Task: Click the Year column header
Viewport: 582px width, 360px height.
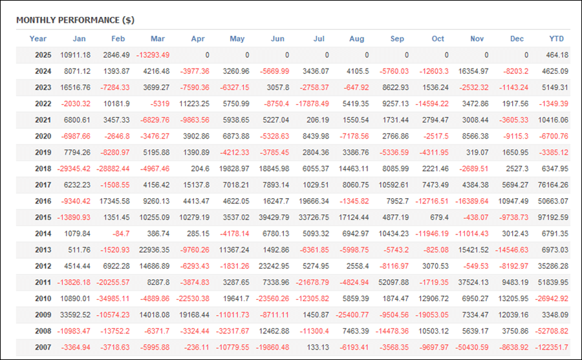Action: click(38, 39)
